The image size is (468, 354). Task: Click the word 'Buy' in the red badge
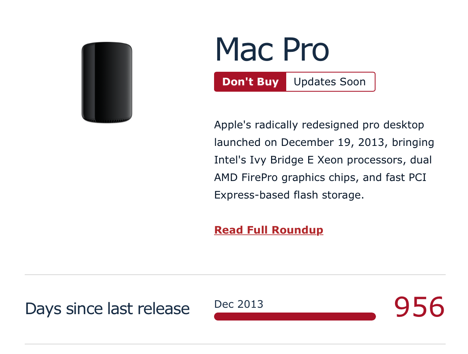[268, 82]
